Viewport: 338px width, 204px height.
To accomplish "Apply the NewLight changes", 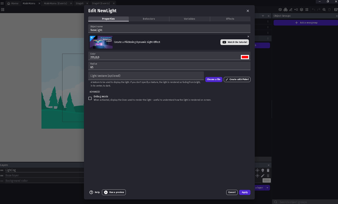I will click(245, 192).
